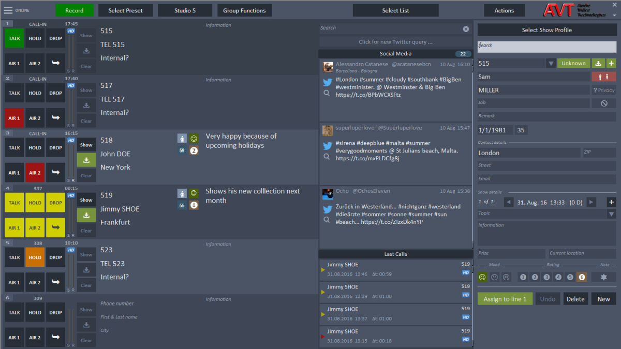Open the Select List menu

pos(395,10)
